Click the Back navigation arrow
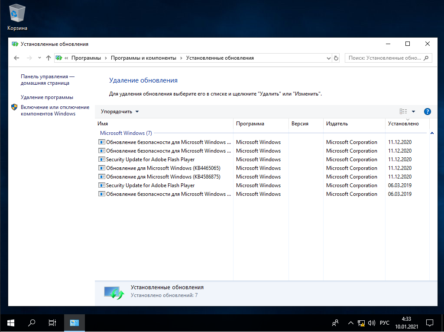The image size is (444, 332). coord(16,58)
